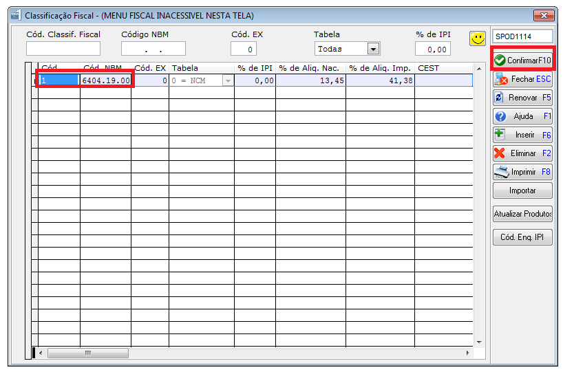
Task: Insert a new record with Inserir F6
Action: pos(522,135)
